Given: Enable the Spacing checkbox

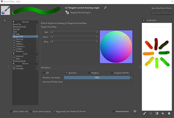Looking at the screenshot, I should 14,39.
